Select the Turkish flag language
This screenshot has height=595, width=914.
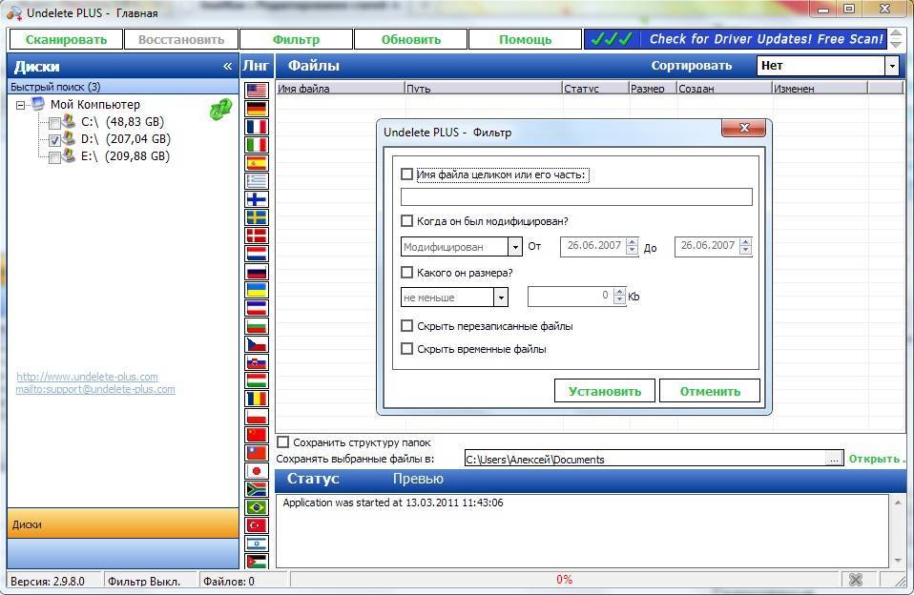tap(257, 524)
